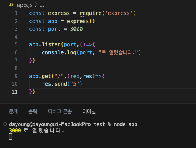Click line number 5 in gutter

tap(16, 44)
